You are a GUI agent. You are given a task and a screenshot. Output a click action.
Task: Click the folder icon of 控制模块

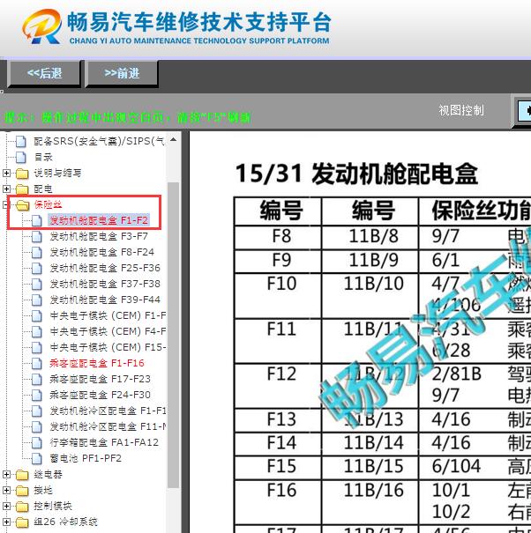(22, 507)
